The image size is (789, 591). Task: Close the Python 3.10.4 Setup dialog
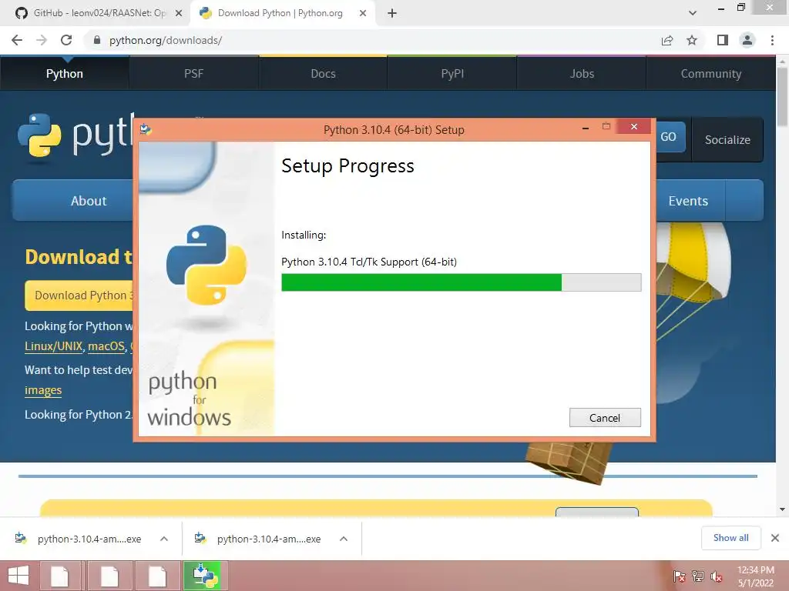click(x=634, y=127)
